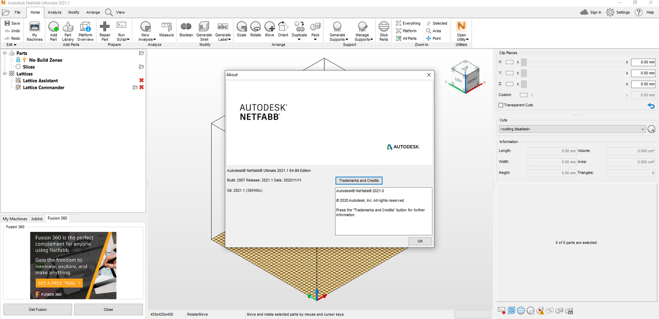Open the Joblist tab

(x=37, y=219)
